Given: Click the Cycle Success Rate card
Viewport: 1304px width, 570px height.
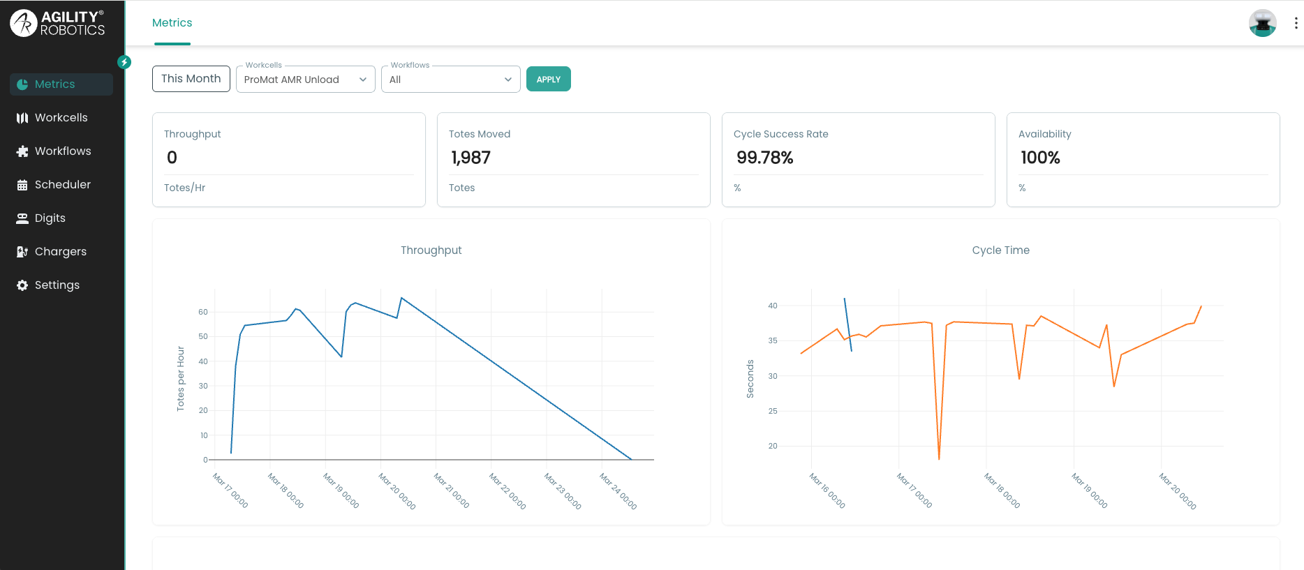Looking at the screenshot, I should click(858, 160).
